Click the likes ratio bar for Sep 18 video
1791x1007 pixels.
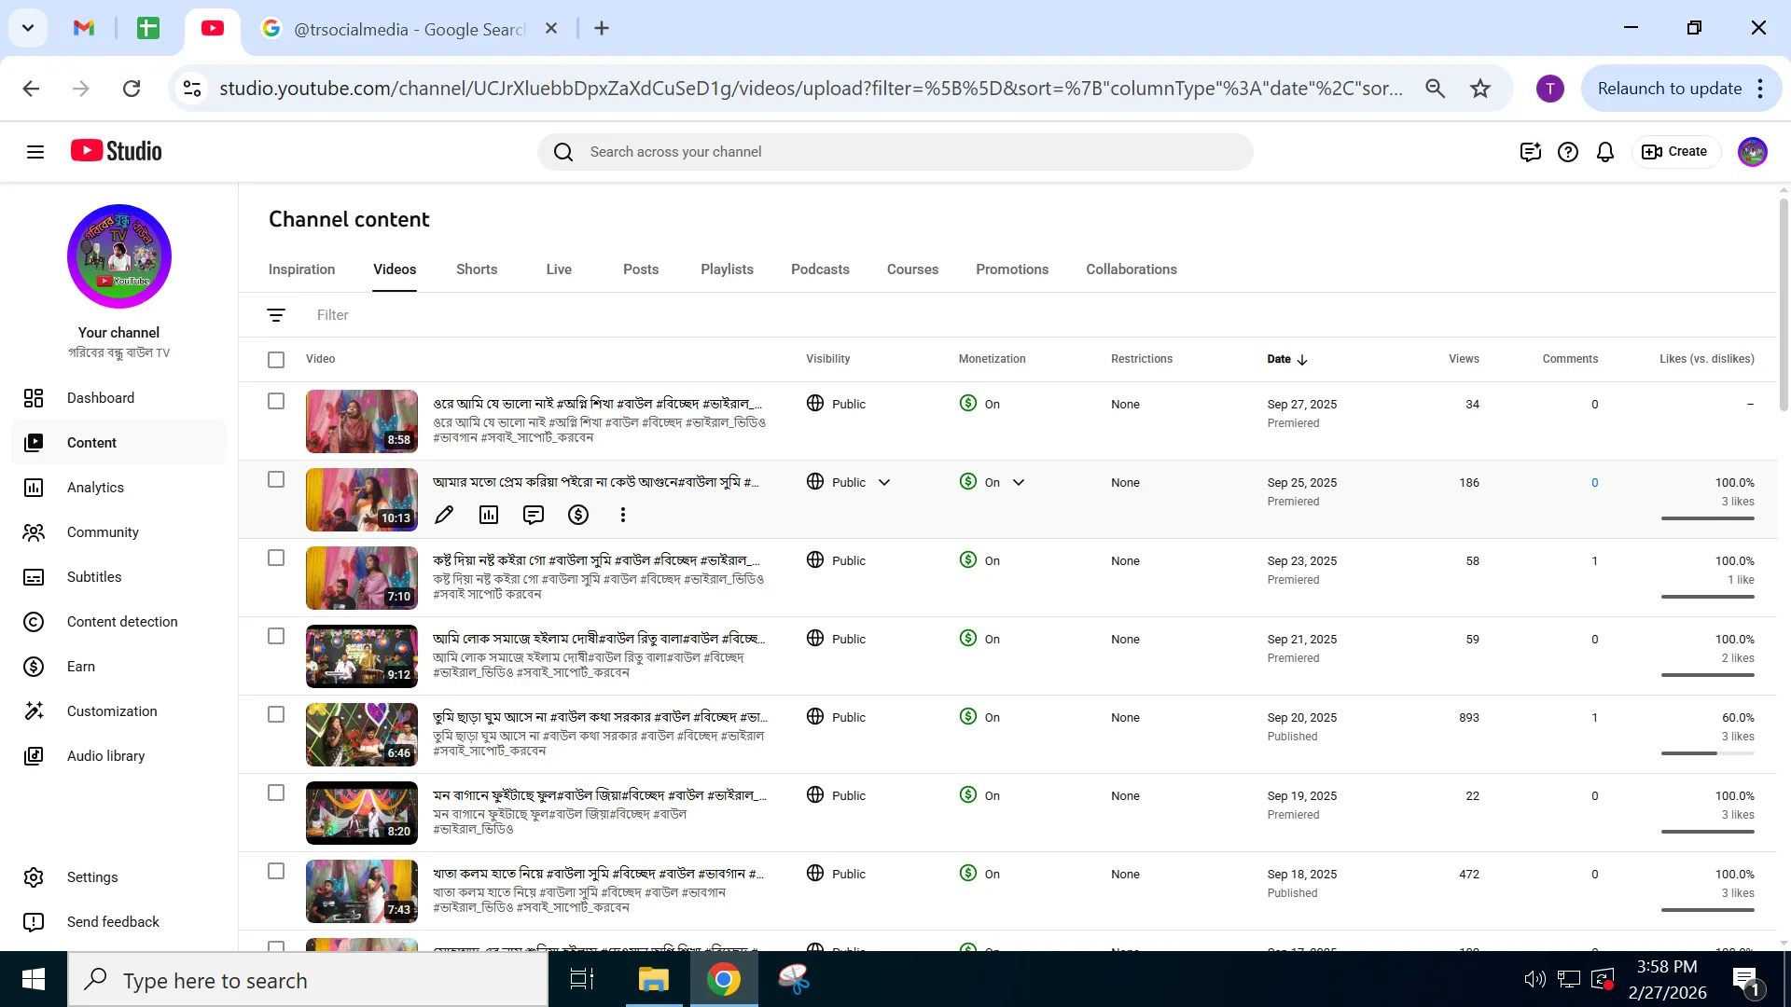[x=1707, y=910]
